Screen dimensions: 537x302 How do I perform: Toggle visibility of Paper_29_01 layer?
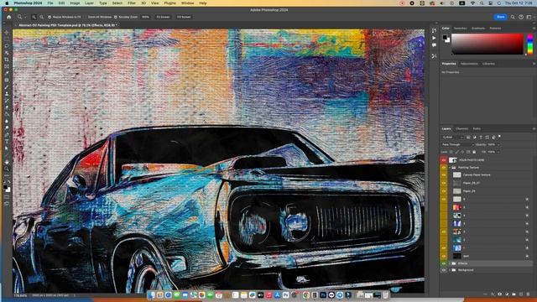pyautogui.click(x=444, y=183)
